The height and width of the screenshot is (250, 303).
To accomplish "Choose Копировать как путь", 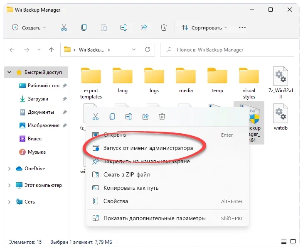I will tap(168, 188).
